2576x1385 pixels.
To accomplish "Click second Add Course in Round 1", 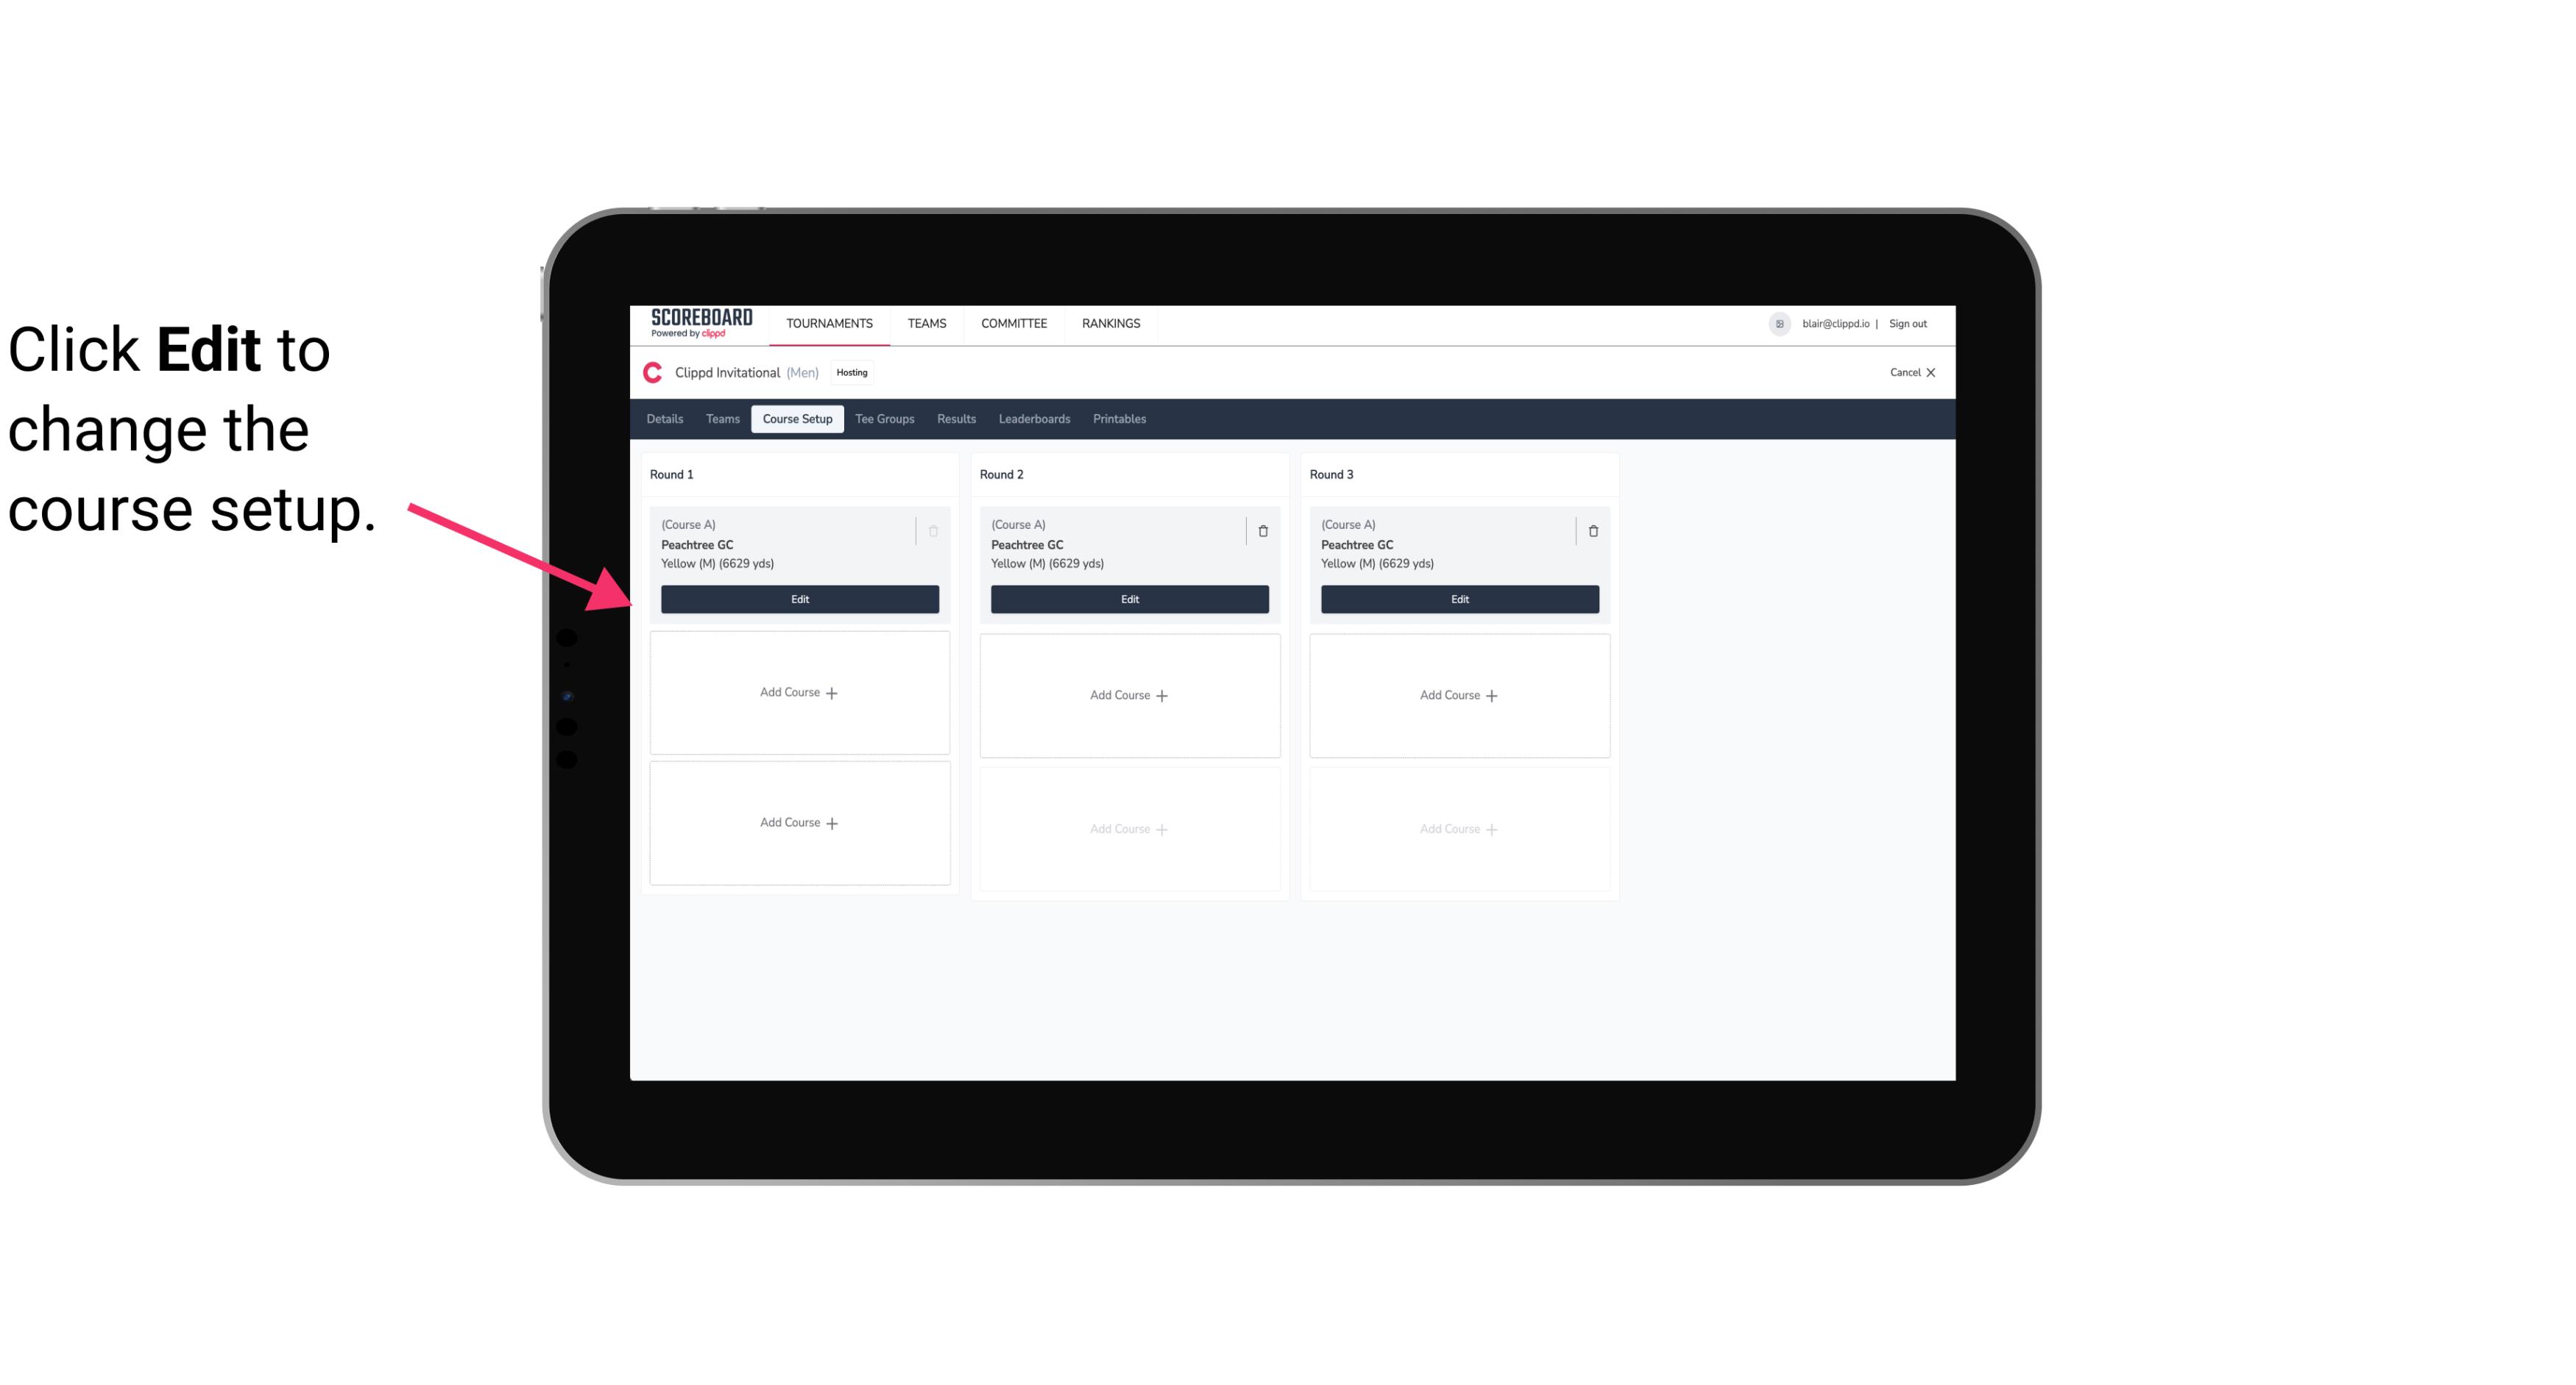I will (x=799, y=822).
